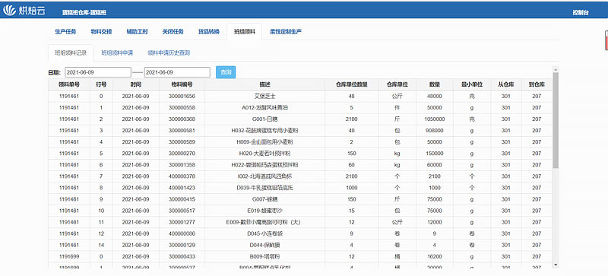Image resolution: width=608 pixels, height=276 pixels.
Task: Switch to the 班组领料申请 sub-tab
Action: click(x=117, y=52)
